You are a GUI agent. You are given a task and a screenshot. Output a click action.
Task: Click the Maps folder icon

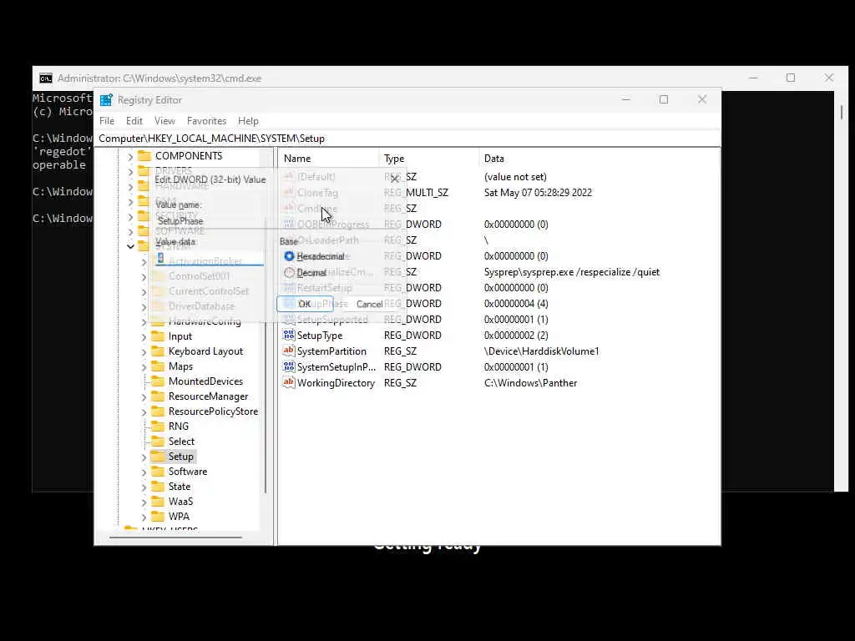(158, 366)
